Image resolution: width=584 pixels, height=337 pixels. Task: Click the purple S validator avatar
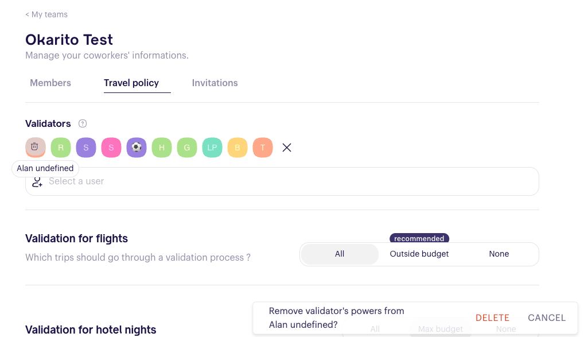86,147
